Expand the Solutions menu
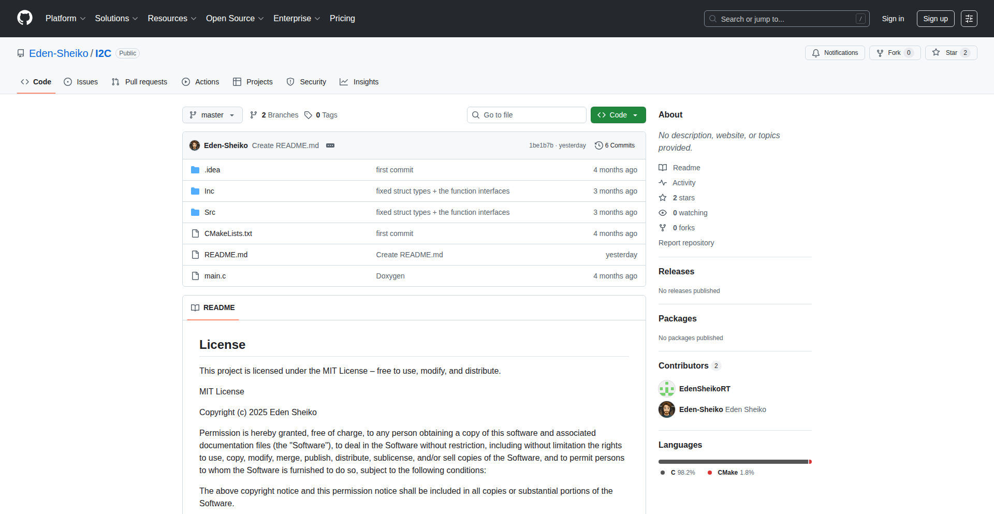The height and width of the screenshot is (514, 994). (116, 19)
